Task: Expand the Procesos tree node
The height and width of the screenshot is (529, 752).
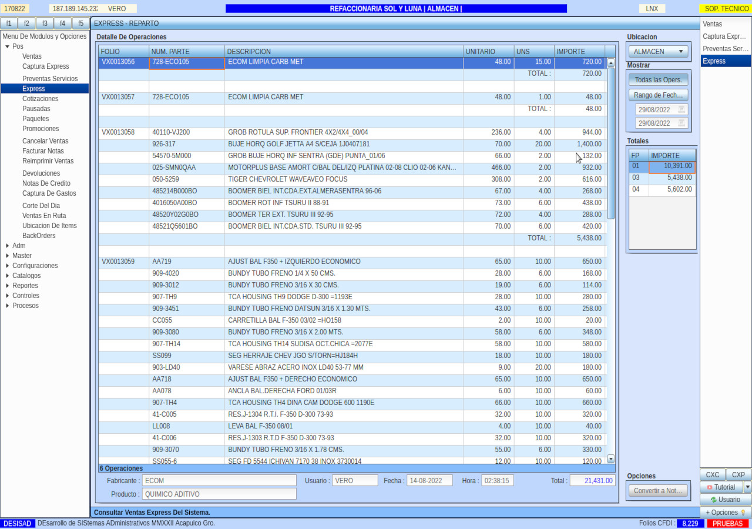Action: pyautogui.click(x=7, y=306)
